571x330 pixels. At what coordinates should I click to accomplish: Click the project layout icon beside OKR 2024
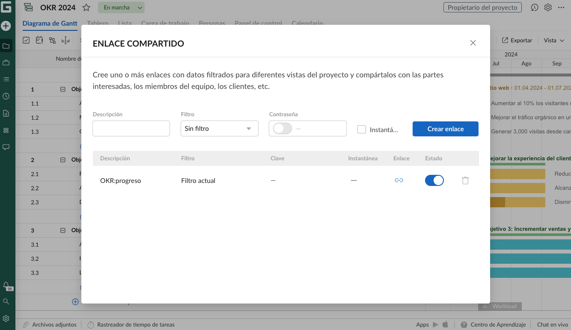pyautogui.click(x=28, y=7)
